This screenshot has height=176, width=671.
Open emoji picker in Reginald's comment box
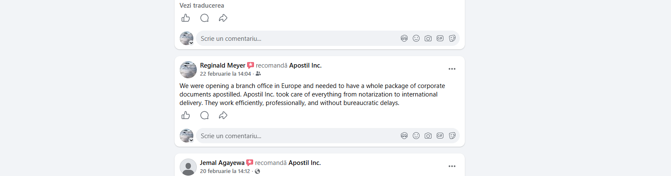point(416,136)
